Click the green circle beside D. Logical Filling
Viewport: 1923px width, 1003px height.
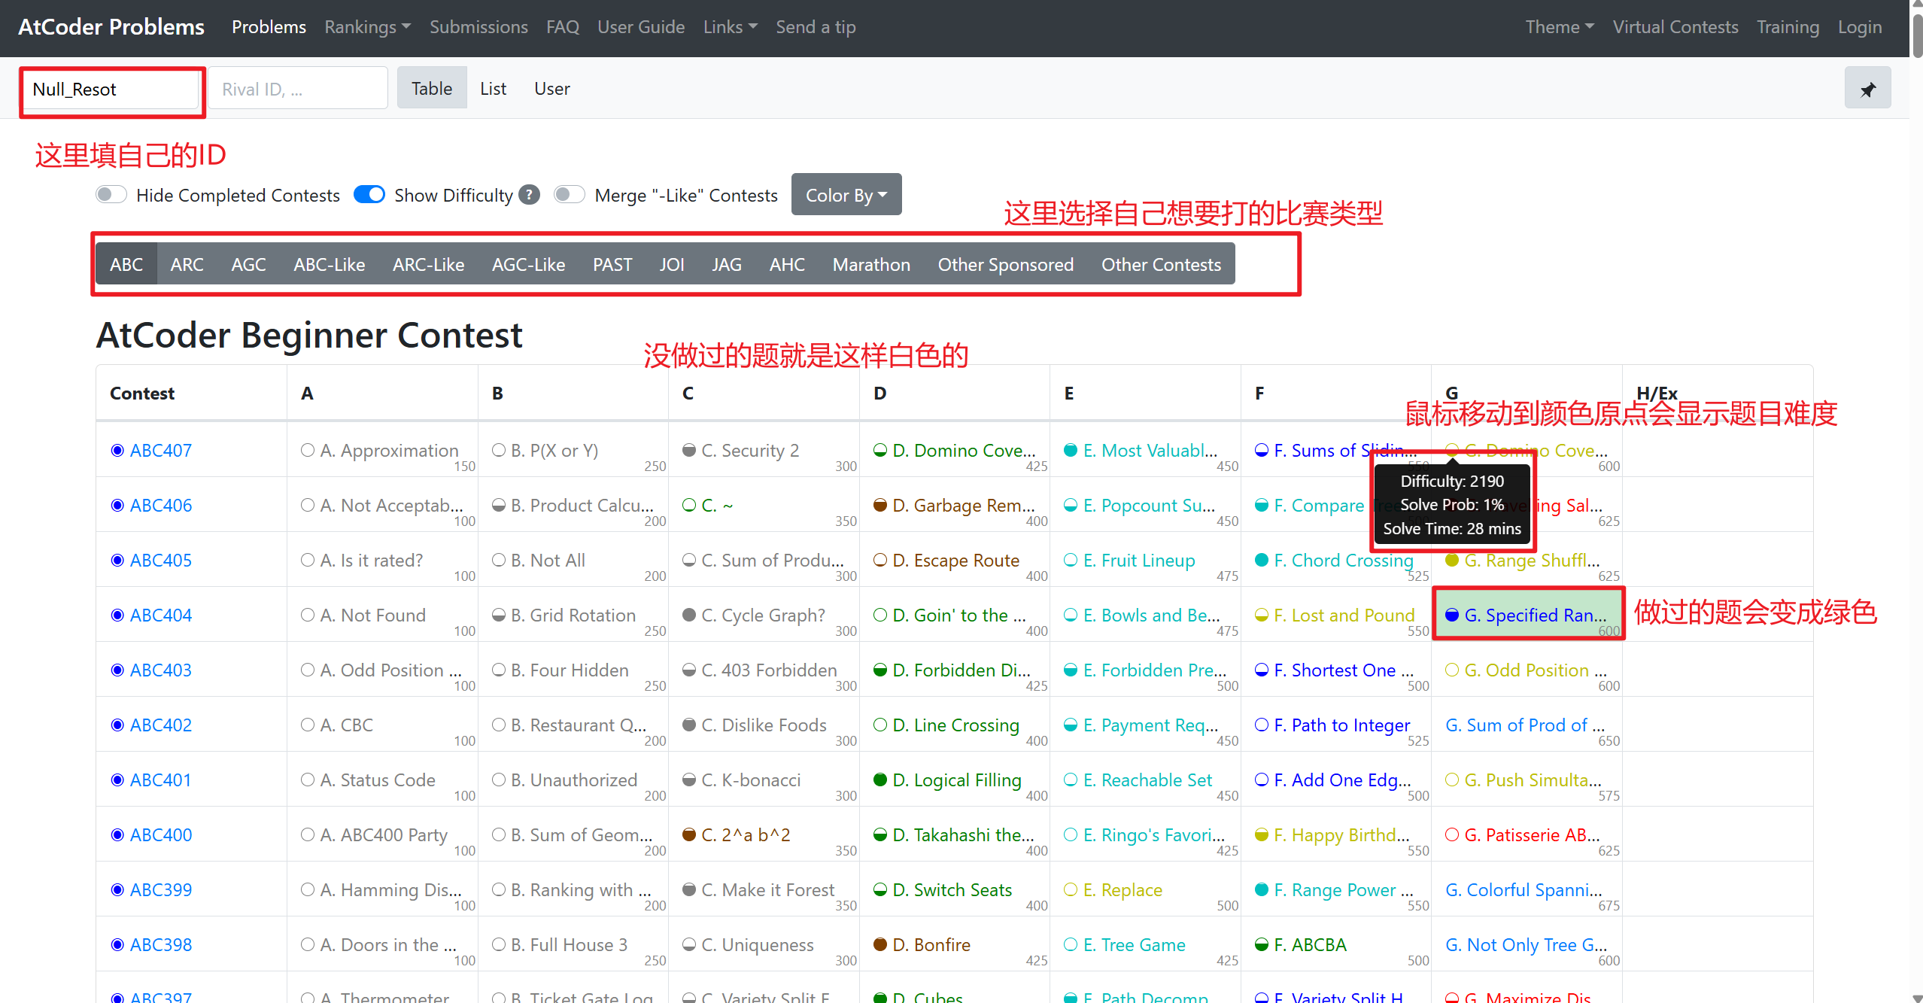[879, 780]
